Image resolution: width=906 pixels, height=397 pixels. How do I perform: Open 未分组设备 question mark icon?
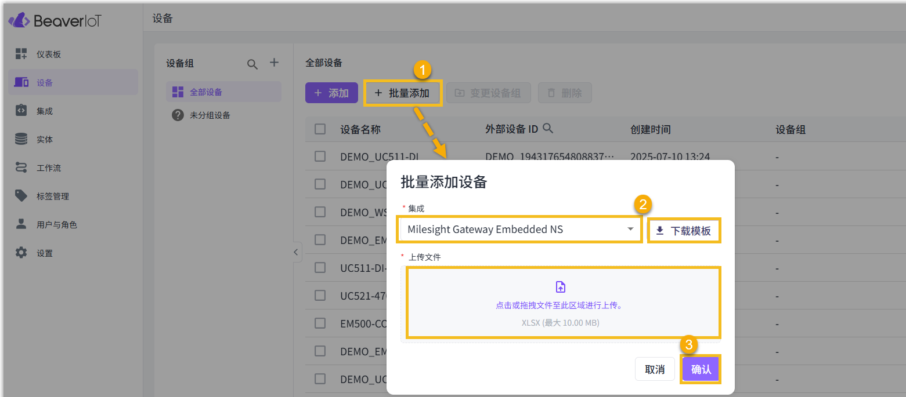[x=178, y=115]
